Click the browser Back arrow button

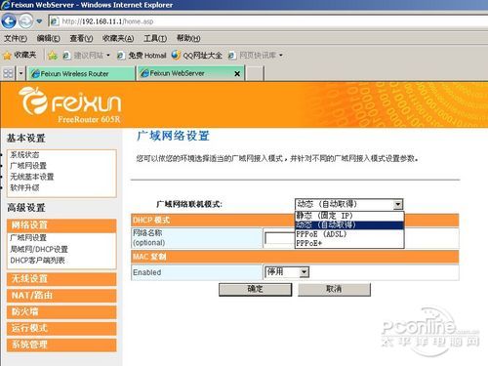[9, 21]
